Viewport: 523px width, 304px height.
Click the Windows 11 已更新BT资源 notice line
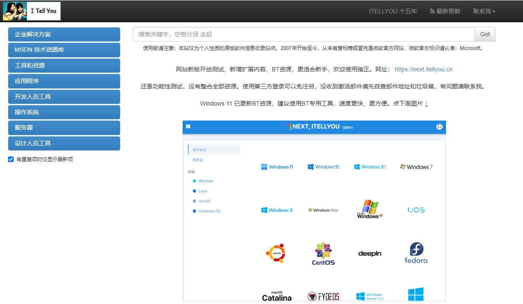click(314, 103)
